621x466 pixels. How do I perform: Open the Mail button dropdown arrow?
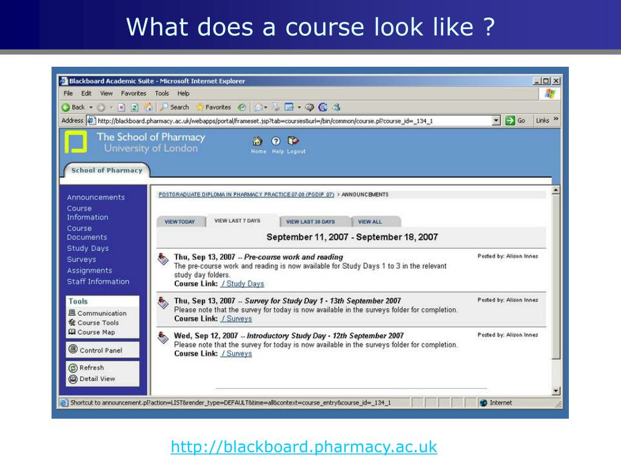point(266,107)
